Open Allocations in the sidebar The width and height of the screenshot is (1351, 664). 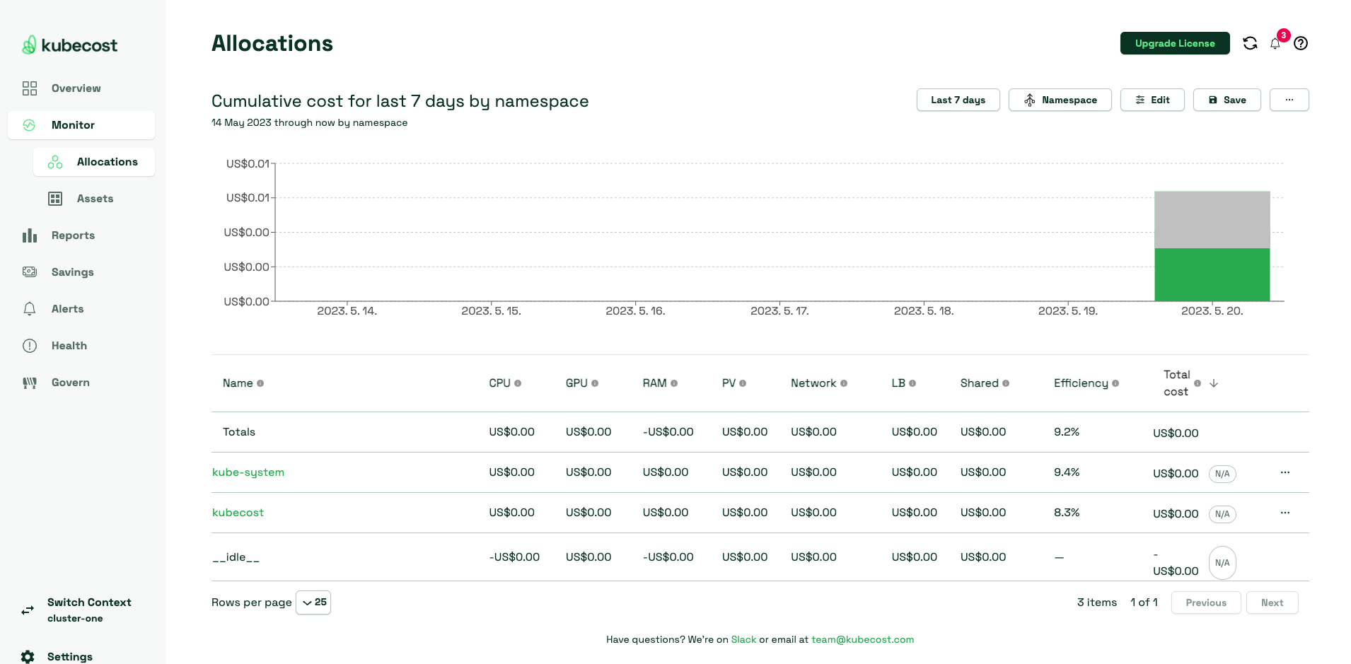(x=94, y=162)
